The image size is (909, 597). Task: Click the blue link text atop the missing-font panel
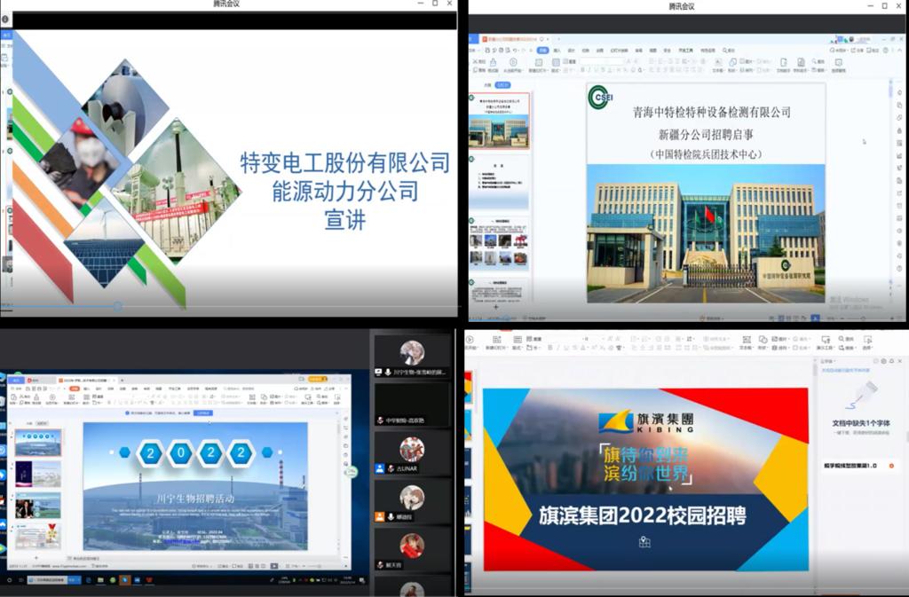[846, 370]
